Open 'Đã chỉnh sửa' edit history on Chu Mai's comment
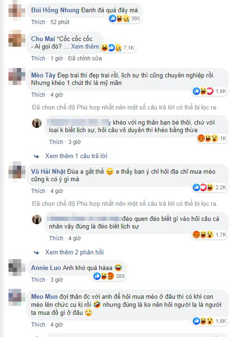The image size is (237, 337). coord(85,59)
